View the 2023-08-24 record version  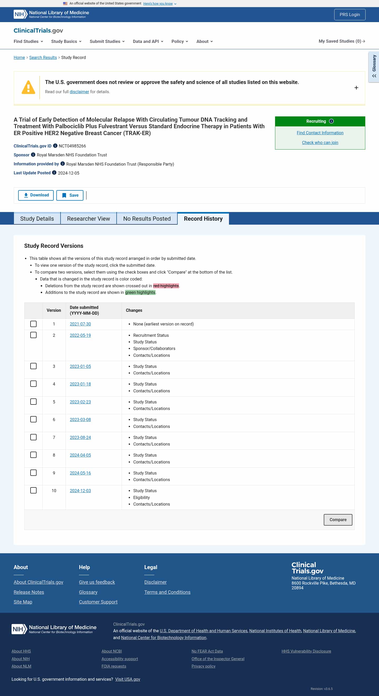click(x=80, y=437)
